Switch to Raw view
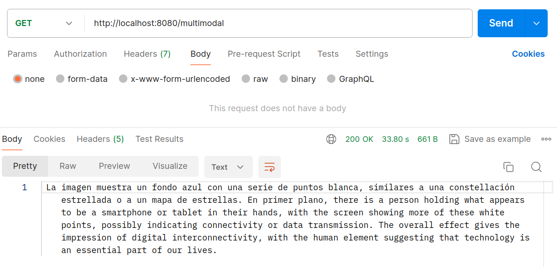This screenshot has width=557, height=267. click(x=68, y=166)
